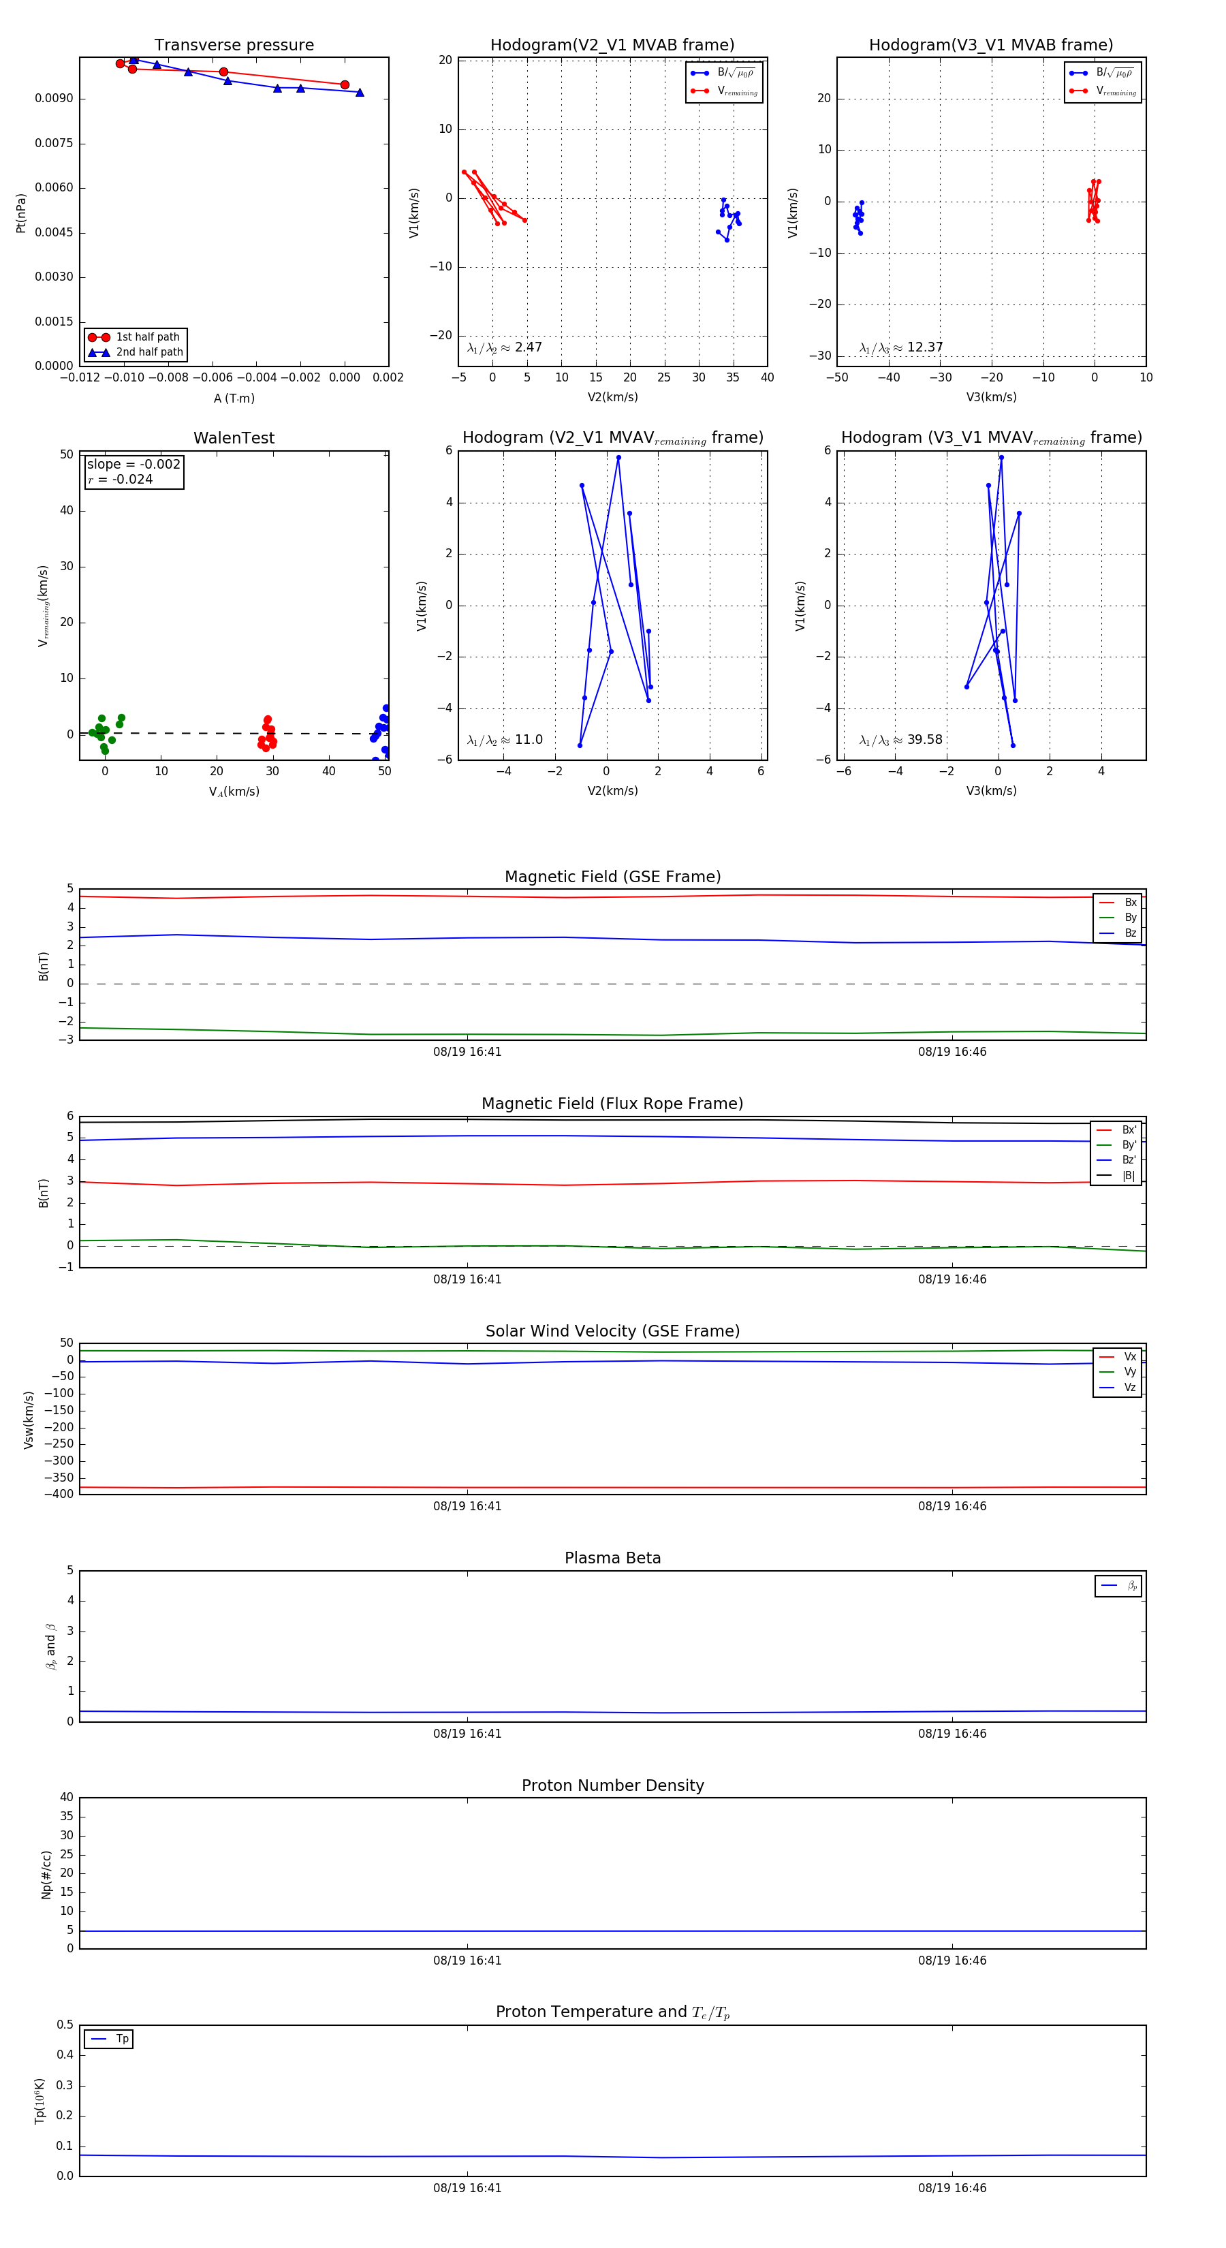Click 'V2(km/s)' x-axis label of MVAB hodogram
The width and height of the screenshot is (1226, 2248).
tap(612, 398)
